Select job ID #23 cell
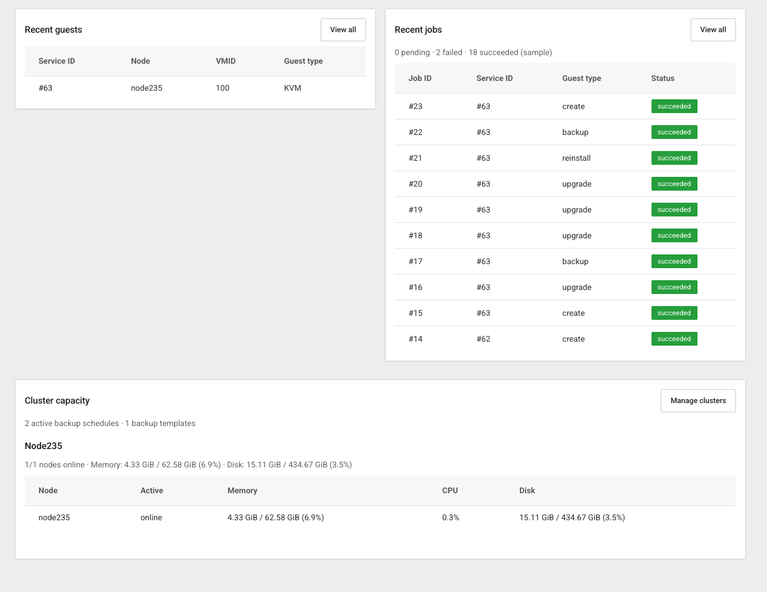Image resolution: width=767 pixels, height=592 pixels. pyautogui.click(x=415, y=106)
